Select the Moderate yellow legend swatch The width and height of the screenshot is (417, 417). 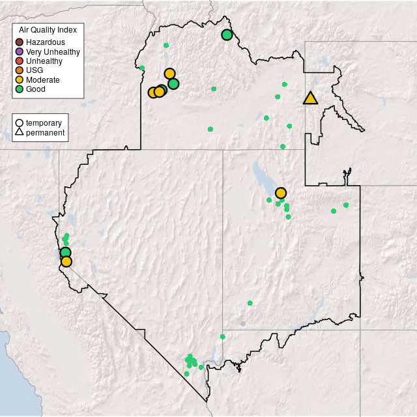[20, 79]
